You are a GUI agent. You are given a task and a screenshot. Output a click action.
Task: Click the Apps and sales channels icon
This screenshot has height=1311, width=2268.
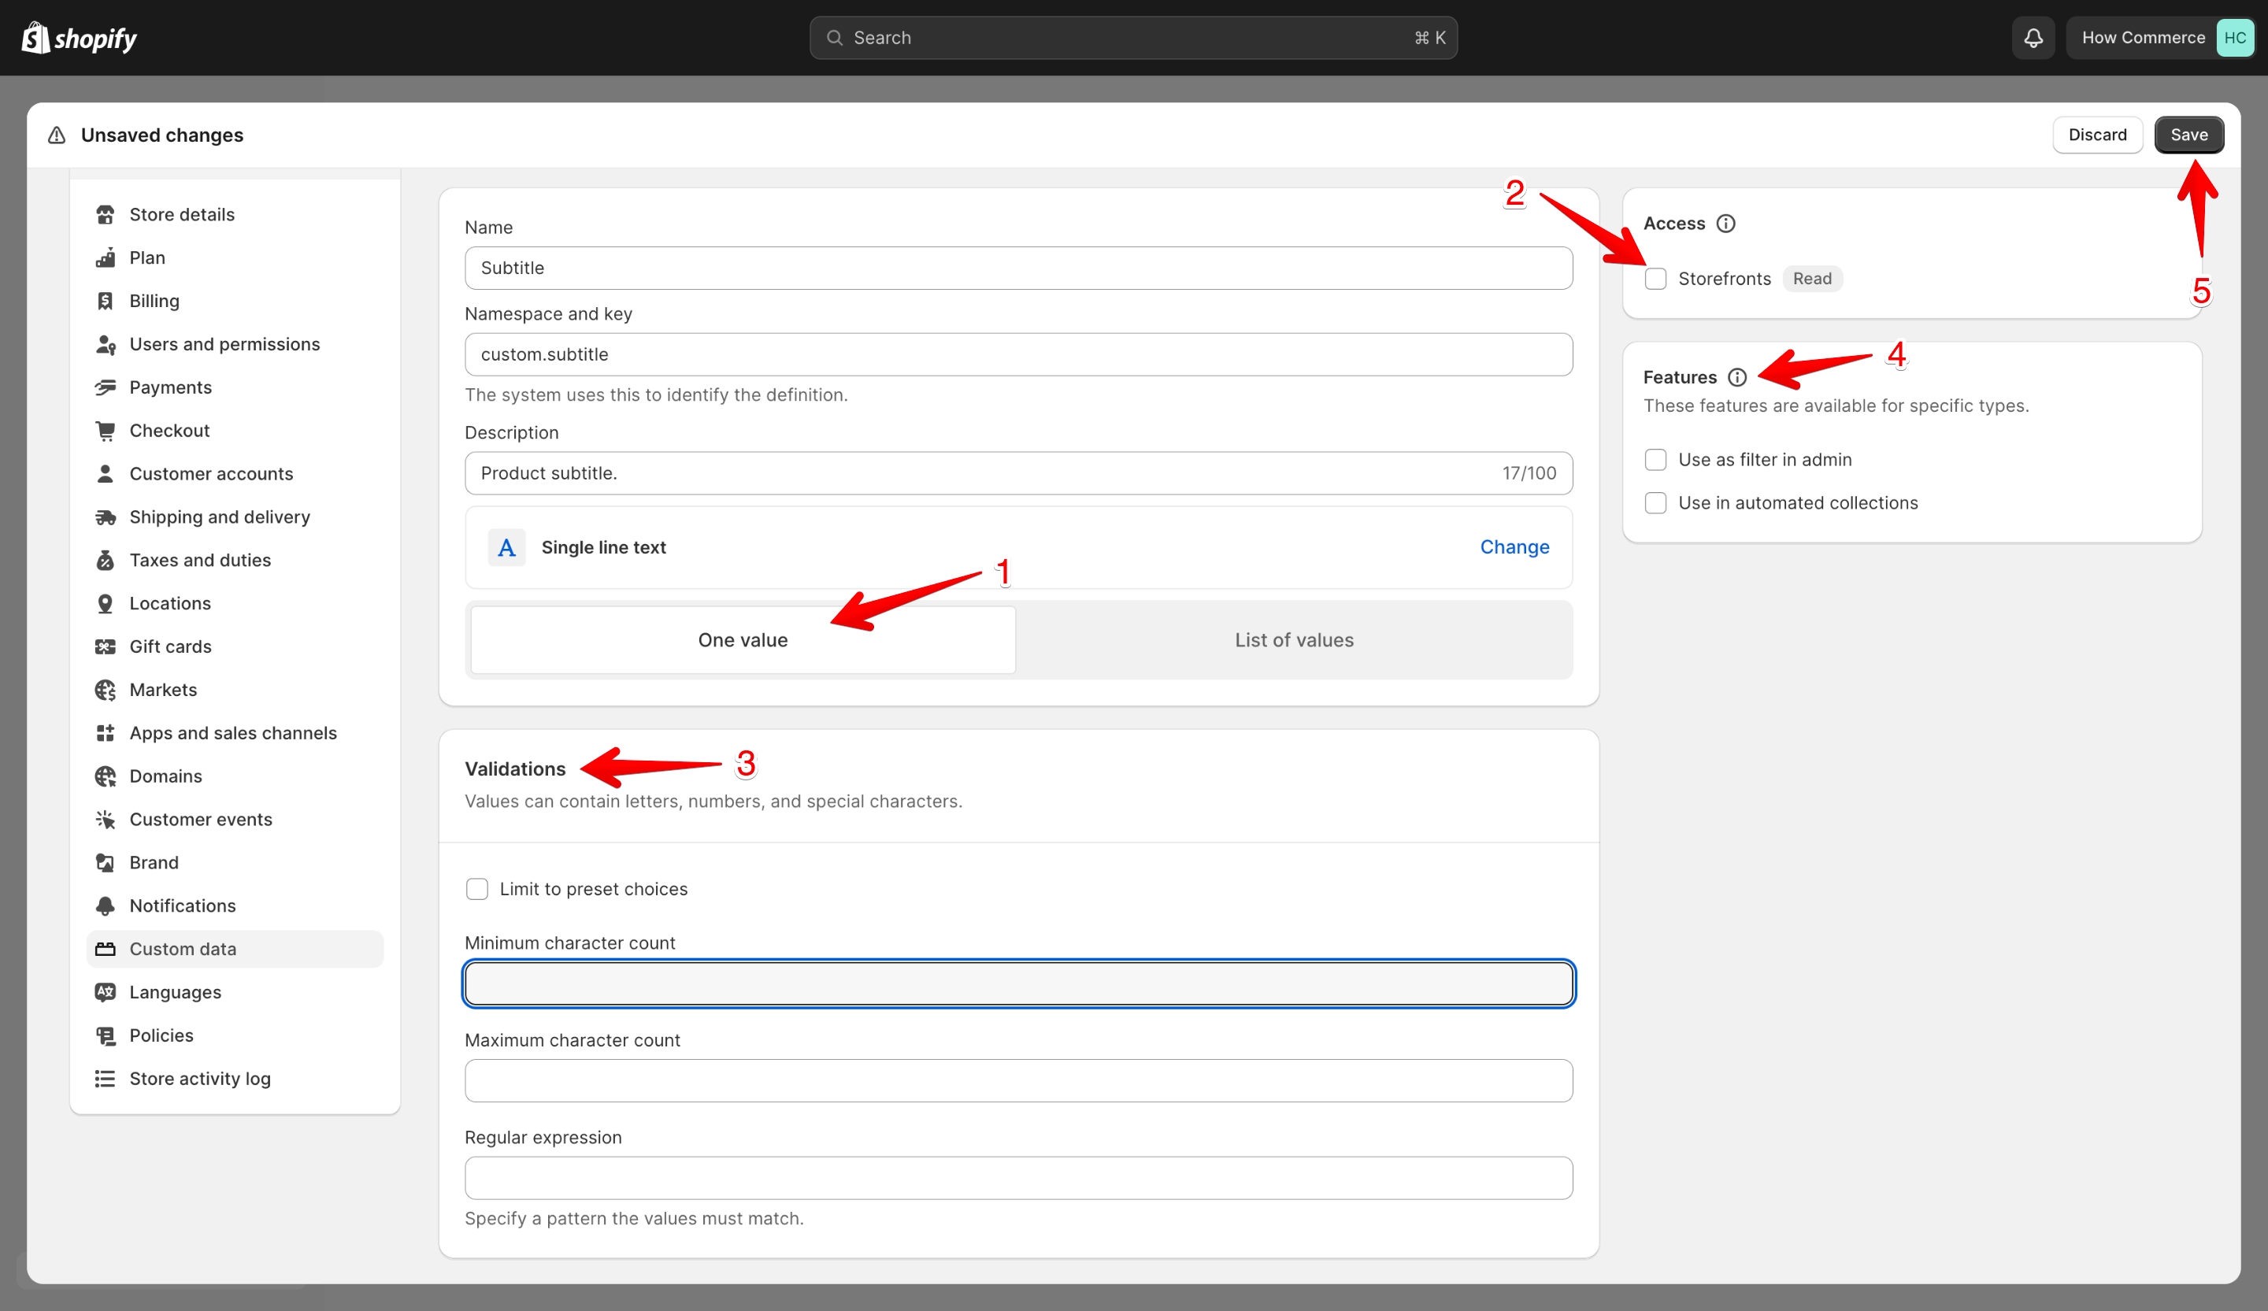106,732
